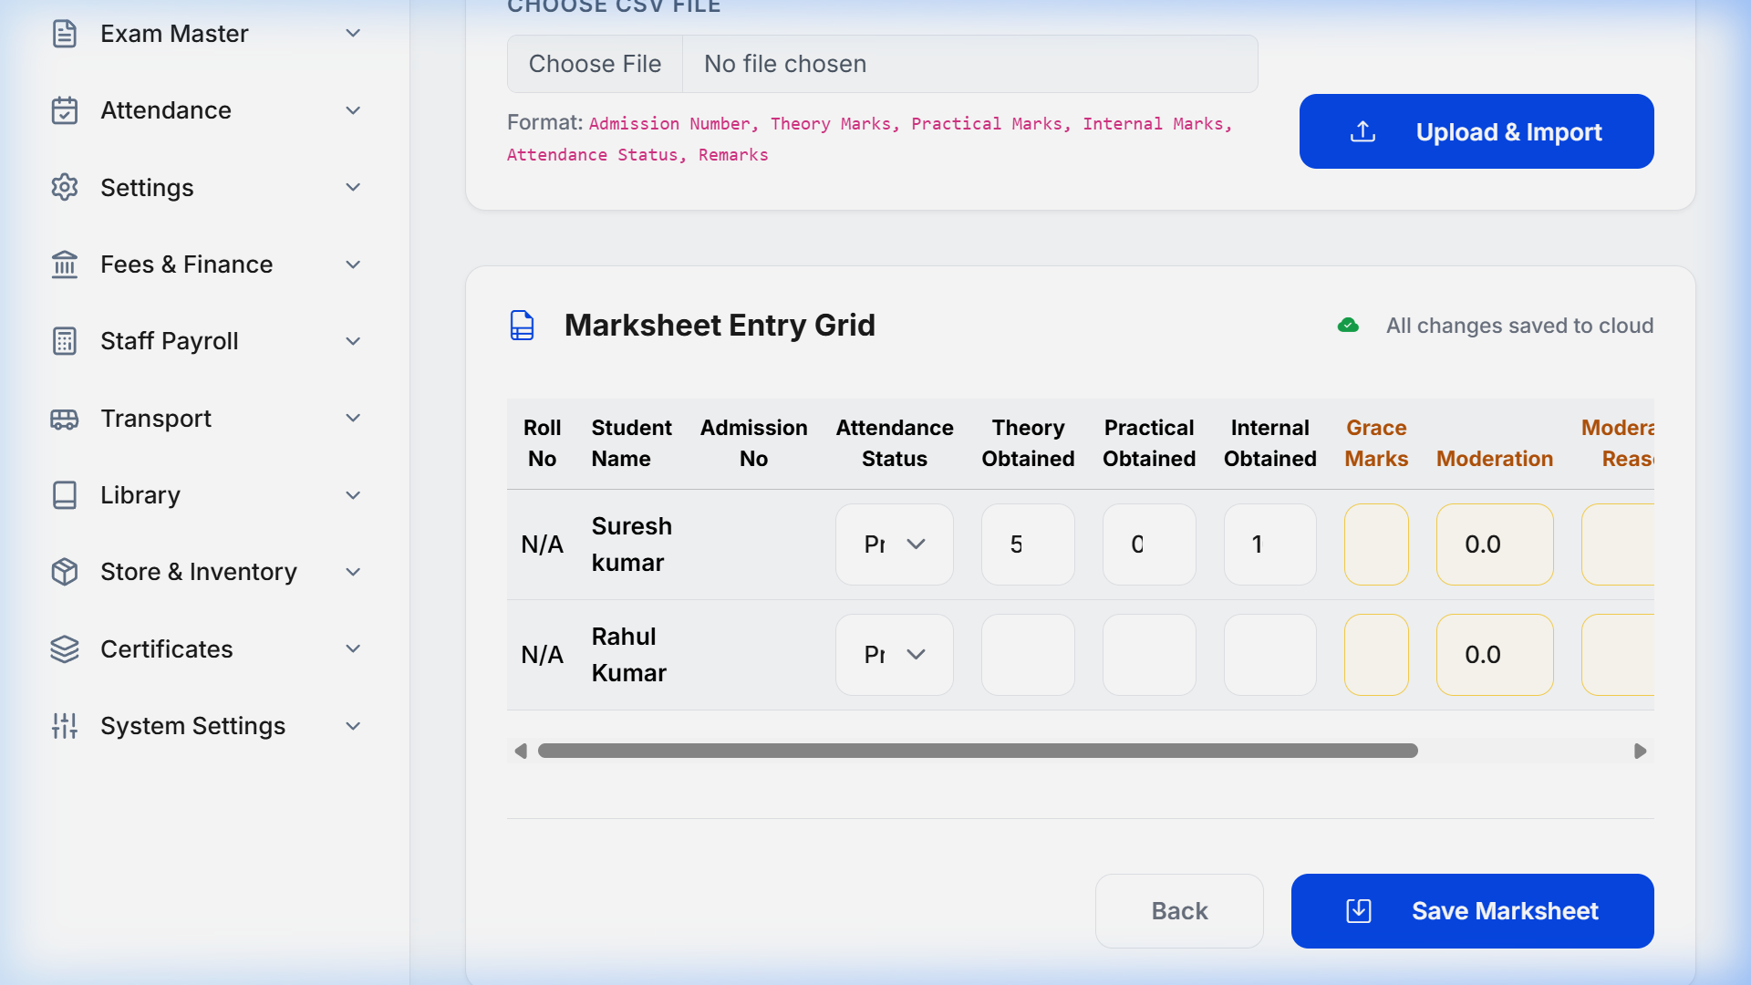
Task: Open the Staff Payroll menu
Action: point(207,341)
